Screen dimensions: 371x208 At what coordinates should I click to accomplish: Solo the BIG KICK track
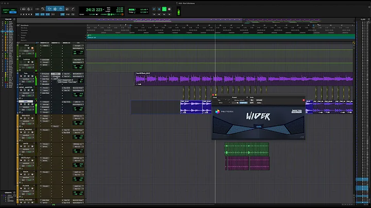[x=28, y=118]
